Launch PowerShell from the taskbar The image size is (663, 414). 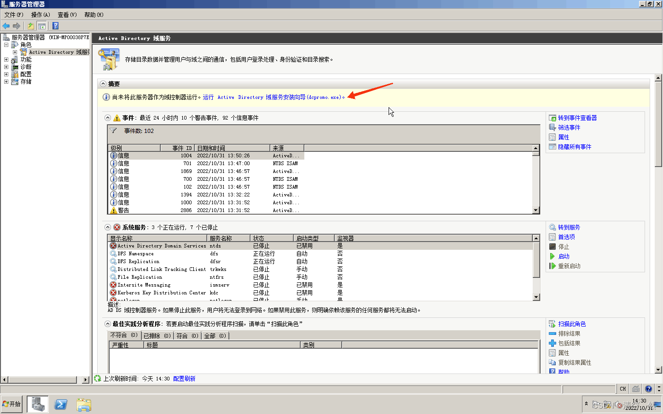pos(61,404)
